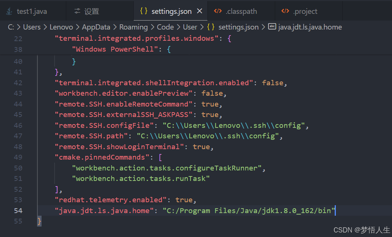Click the chevron after Lenovo in breadcrumb
392x237 pixels.
coord(78,27)
